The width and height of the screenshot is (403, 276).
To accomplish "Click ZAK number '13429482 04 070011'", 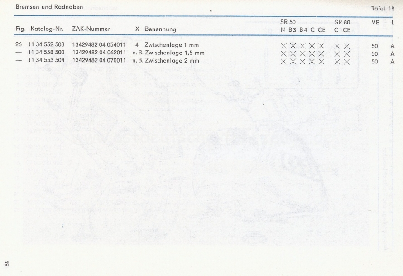I will point(99,60).
